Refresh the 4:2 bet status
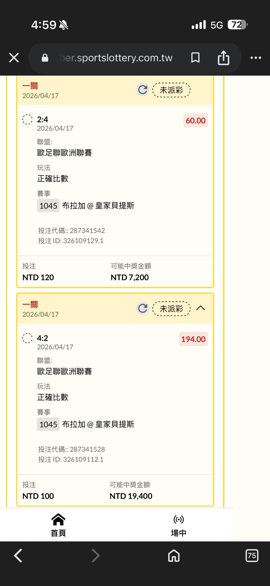The width and height of the screenshot is (270, 586). tap(143, 308)
